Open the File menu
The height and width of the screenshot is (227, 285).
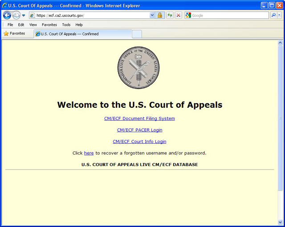(x=10, y=24)
